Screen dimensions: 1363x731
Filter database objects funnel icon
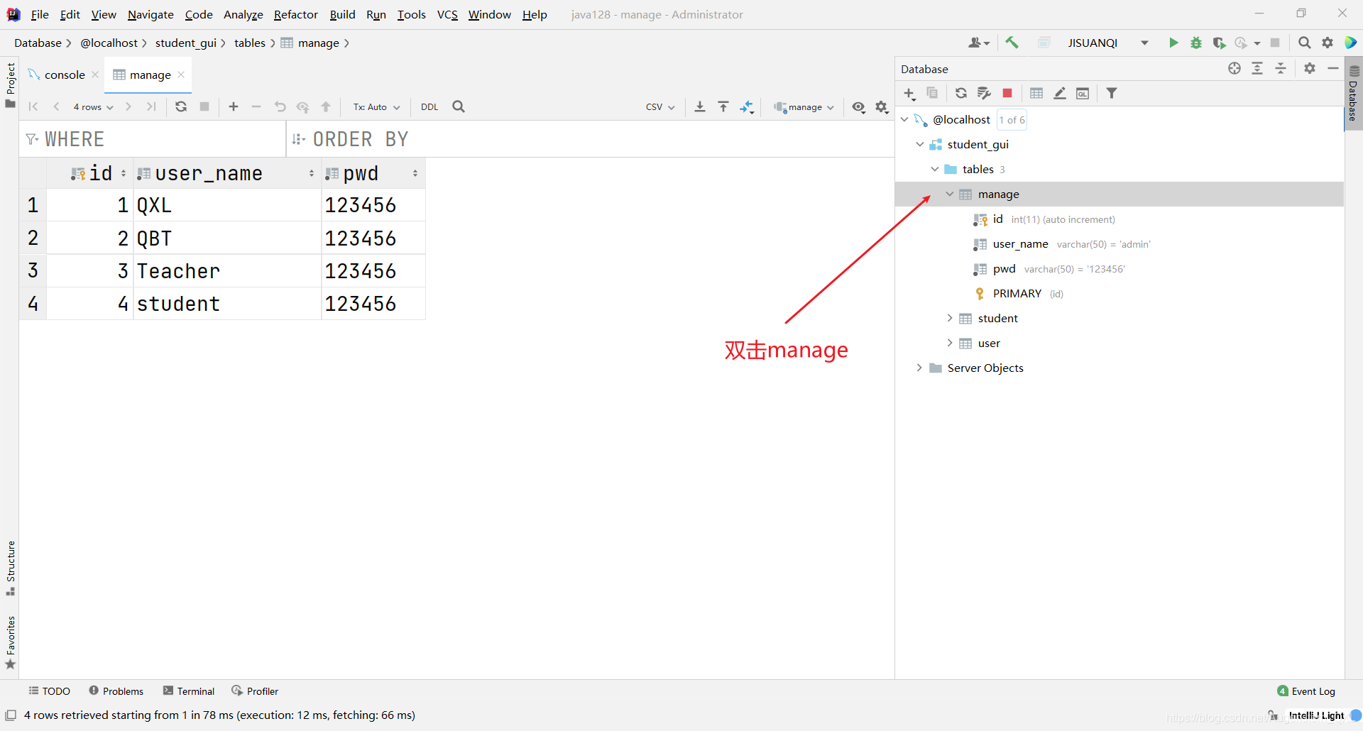(x=1112, y=93)
